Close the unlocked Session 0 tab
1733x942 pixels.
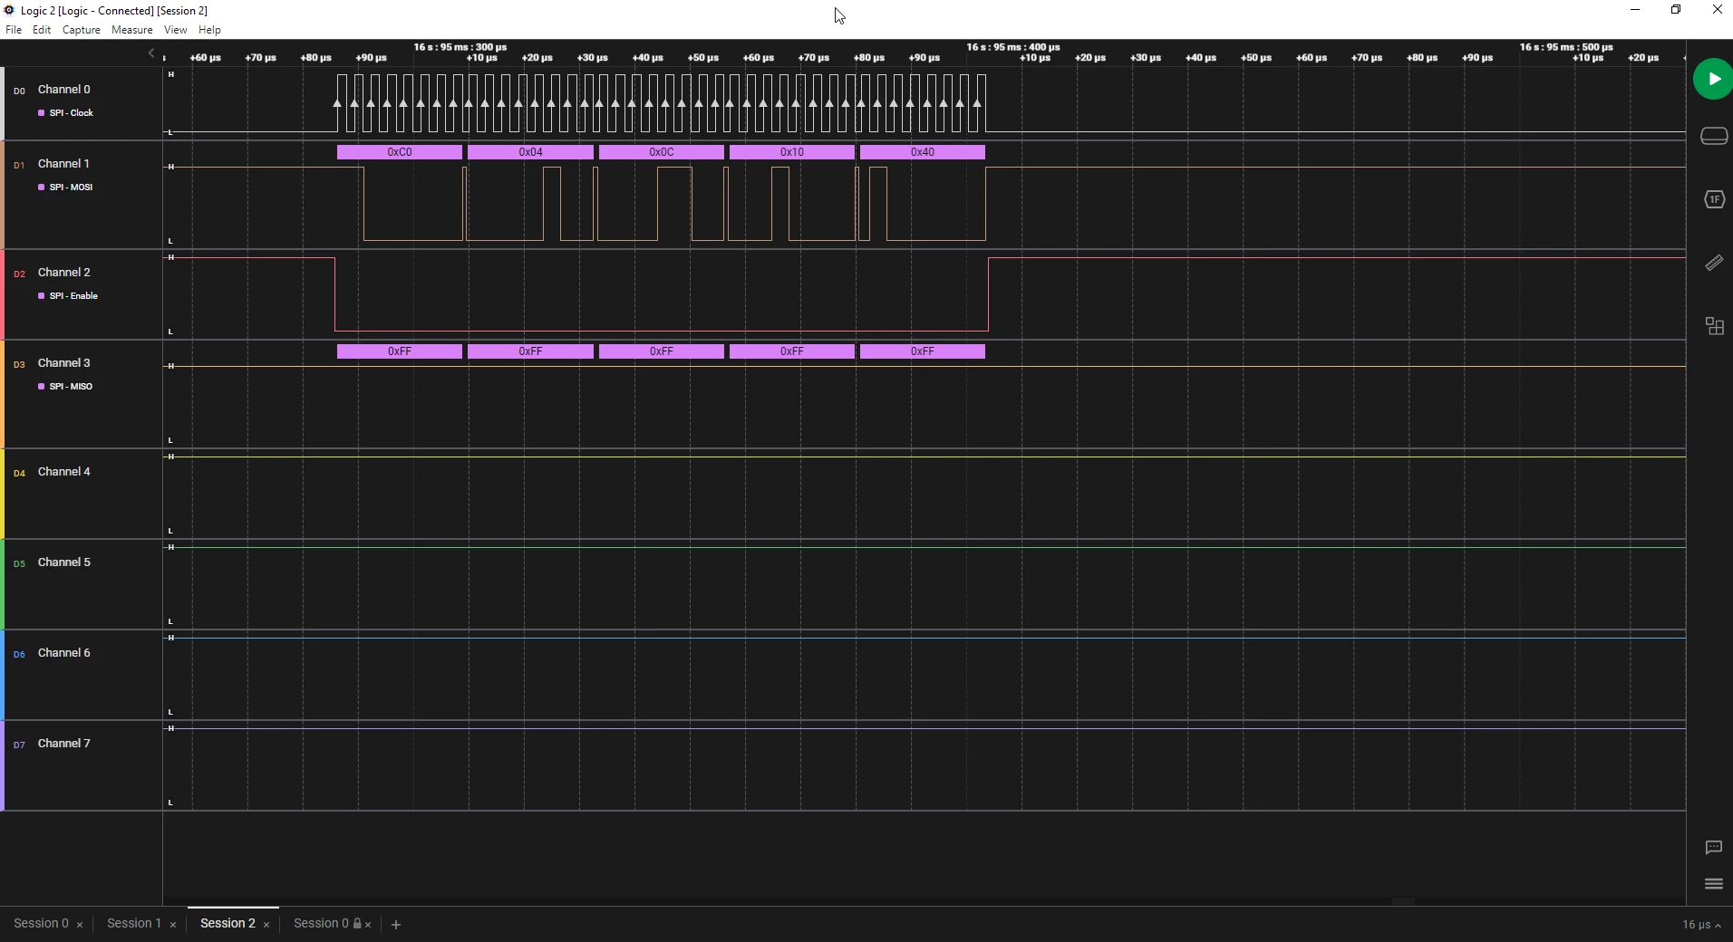click(80, 925)
